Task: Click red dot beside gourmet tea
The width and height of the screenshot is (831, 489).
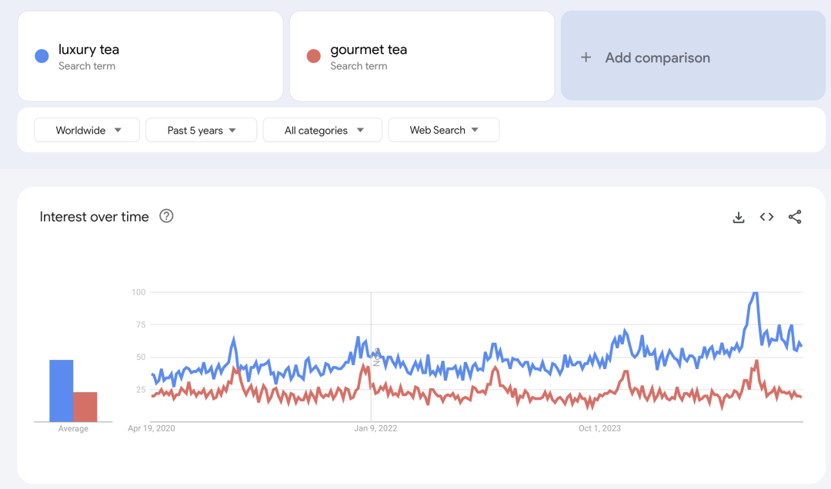Action: tap(313, 56)
